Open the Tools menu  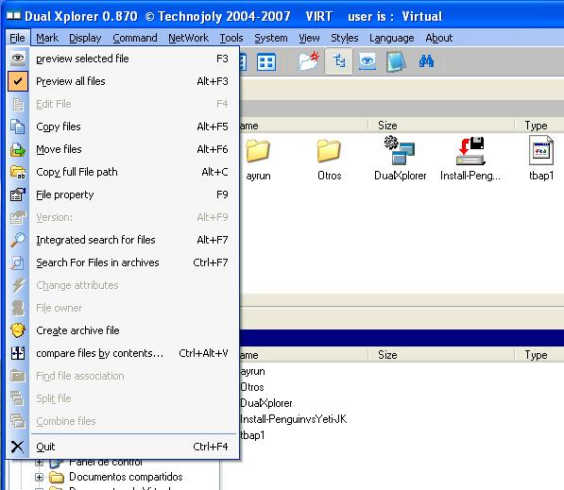point(231,38)
